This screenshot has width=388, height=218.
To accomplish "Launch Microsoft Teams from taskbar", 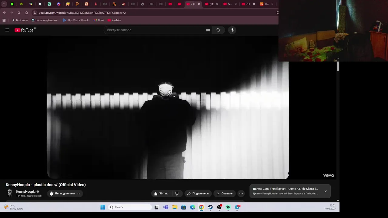I will pos(166,207).
